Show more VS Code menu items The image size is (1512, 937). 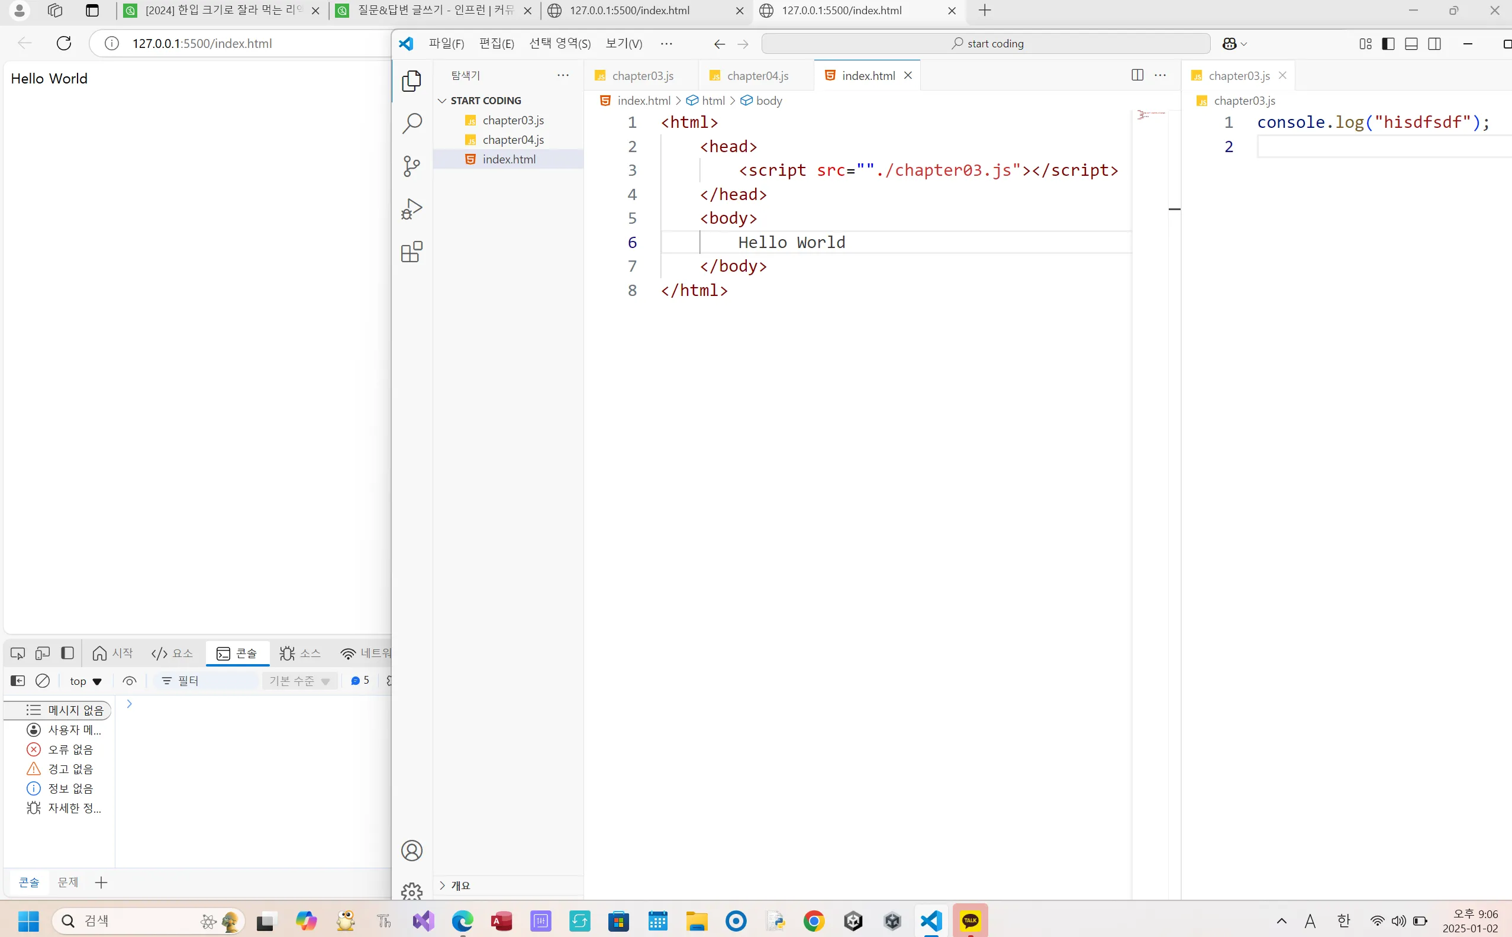coord(666,43)
